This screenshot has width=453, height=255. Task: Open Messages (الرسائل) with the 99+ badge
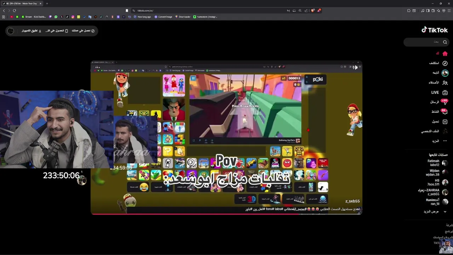tap(439, 102)
